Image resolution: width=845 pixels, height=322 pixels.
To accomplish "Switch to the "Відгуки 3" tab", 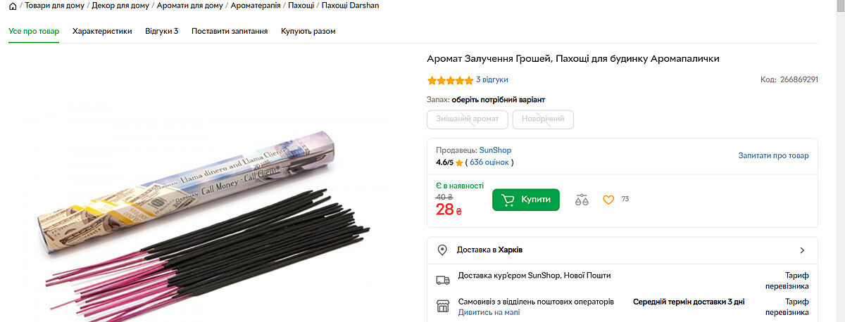I will click(161, 31).
